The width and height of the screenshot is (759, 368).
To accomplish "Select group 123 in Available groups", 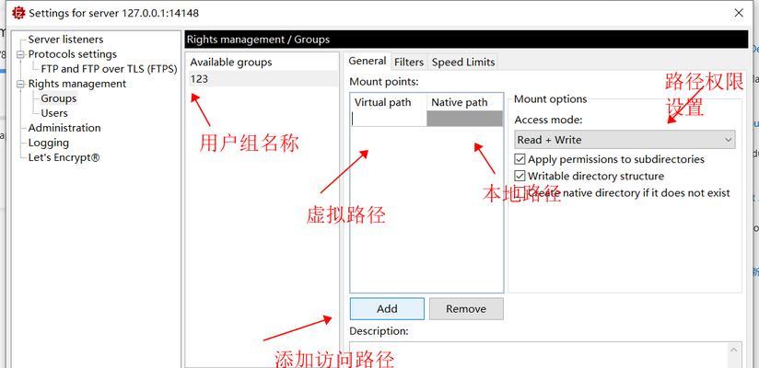I will coord(263,78).
